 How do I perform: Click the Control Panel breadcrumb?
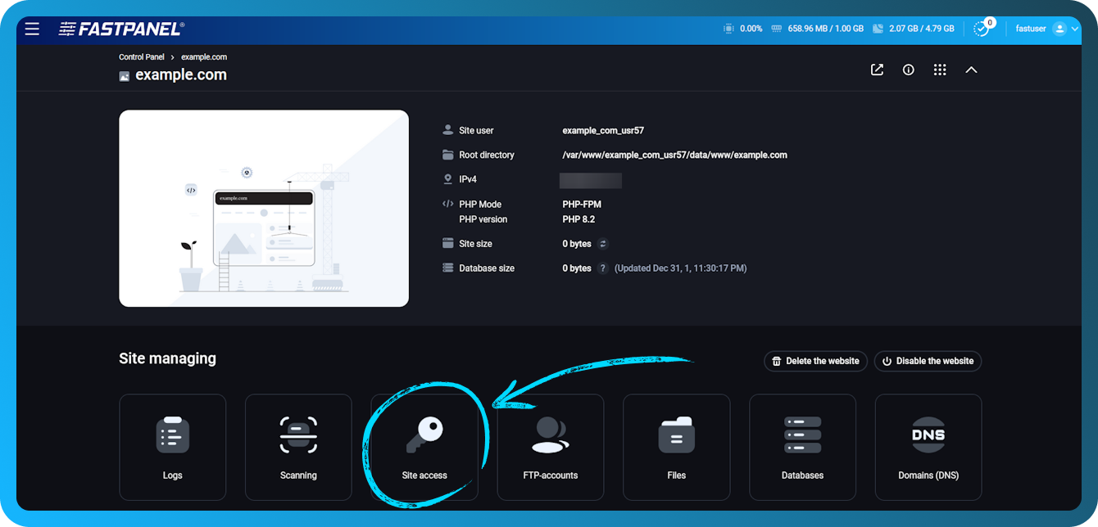[141, 56]
